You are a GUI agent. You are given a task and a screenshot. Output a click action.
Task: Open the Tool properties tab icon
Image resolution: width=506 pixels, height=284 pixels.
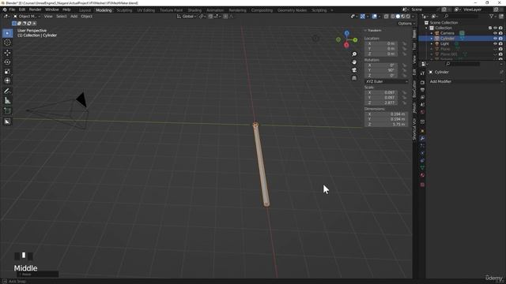coord(422,73)
